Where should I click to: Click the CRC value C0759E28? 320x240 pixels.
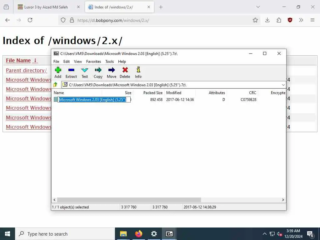tap(248, 100)
